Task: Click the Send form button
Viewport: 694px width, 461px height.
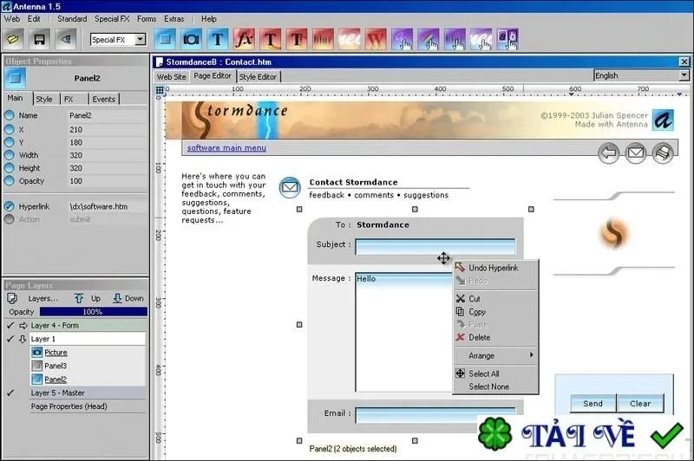Action: tap(593, 404)
